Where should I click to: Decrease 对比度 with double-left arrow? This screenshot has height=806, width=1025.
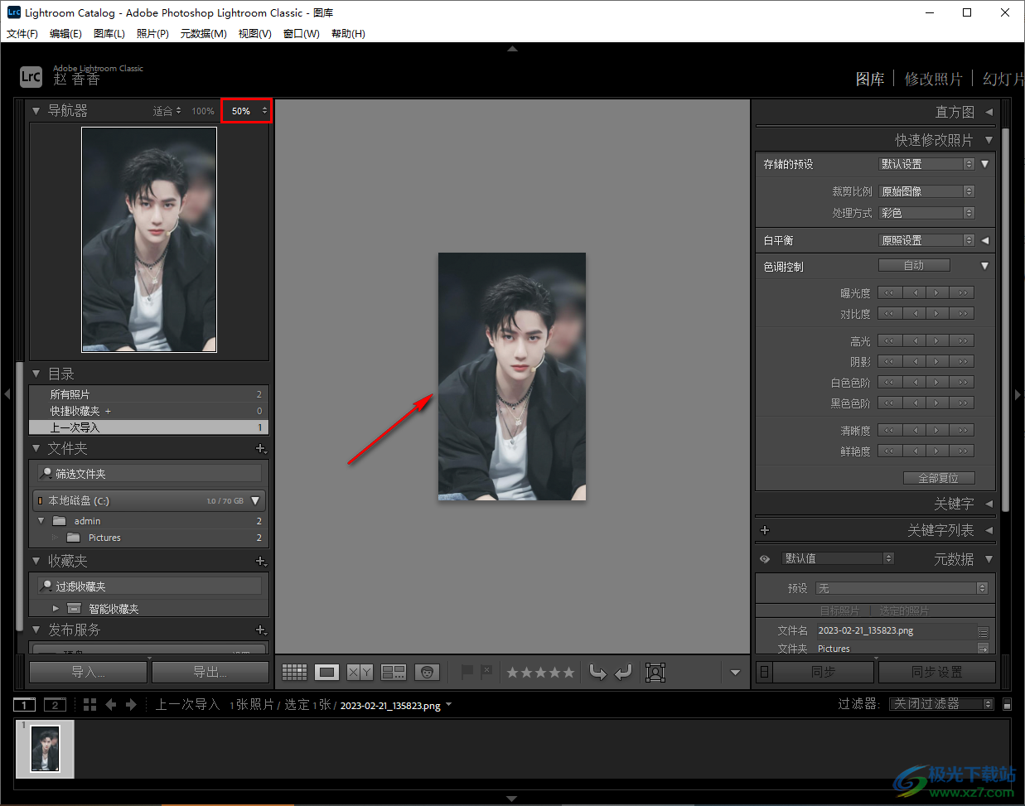click(889, 313)
